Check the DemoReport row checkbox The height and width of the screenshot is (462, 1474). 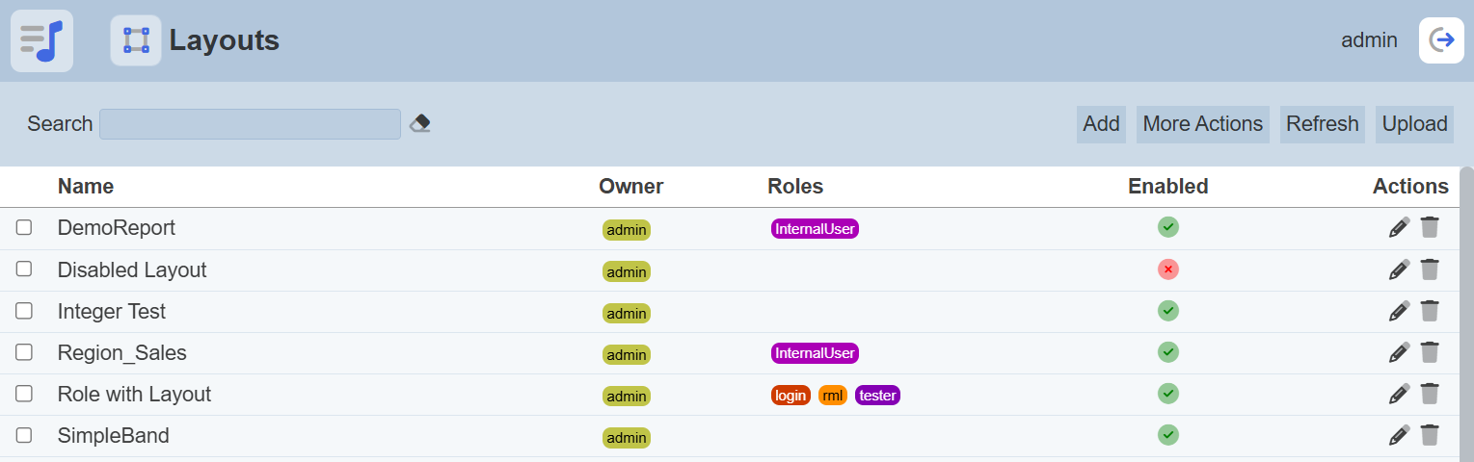24,228
